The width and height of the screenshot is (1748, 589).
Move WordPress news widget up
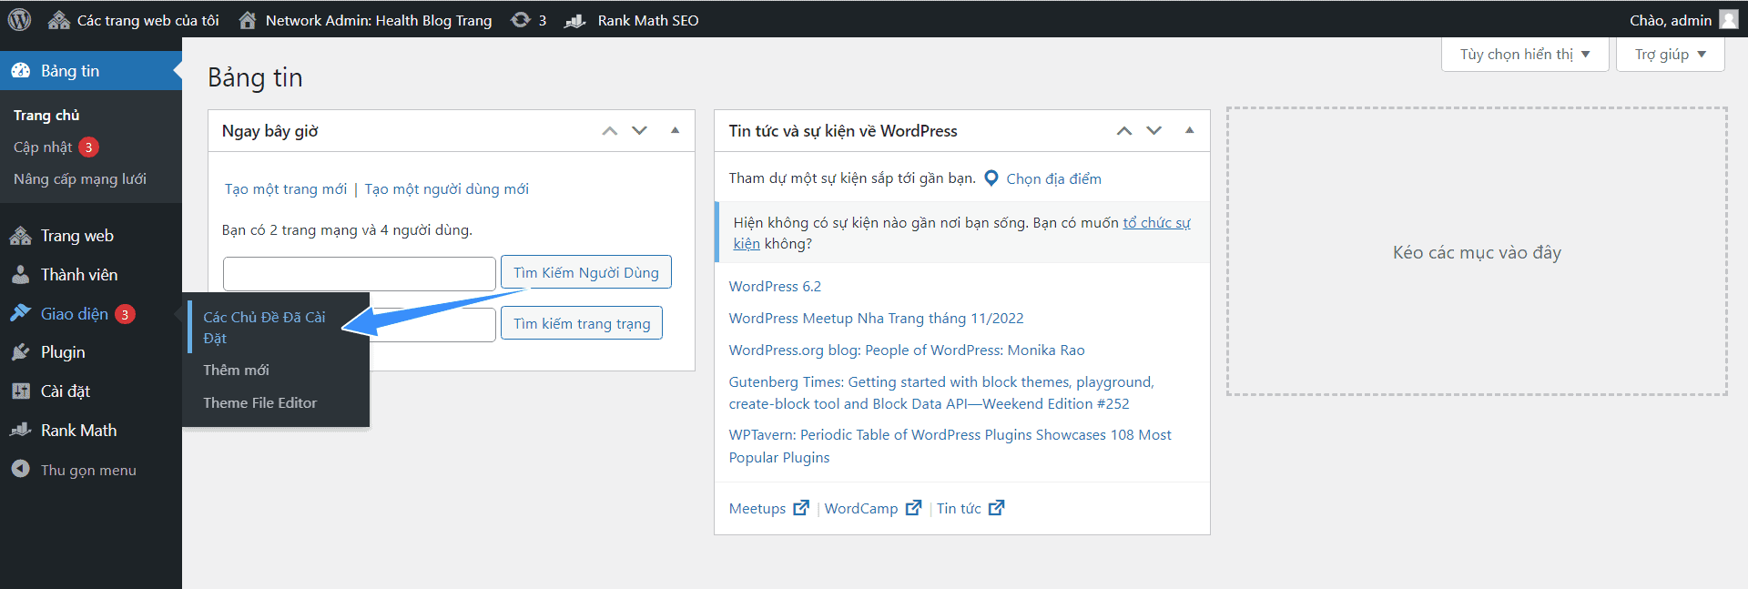tap(1124, 131)
